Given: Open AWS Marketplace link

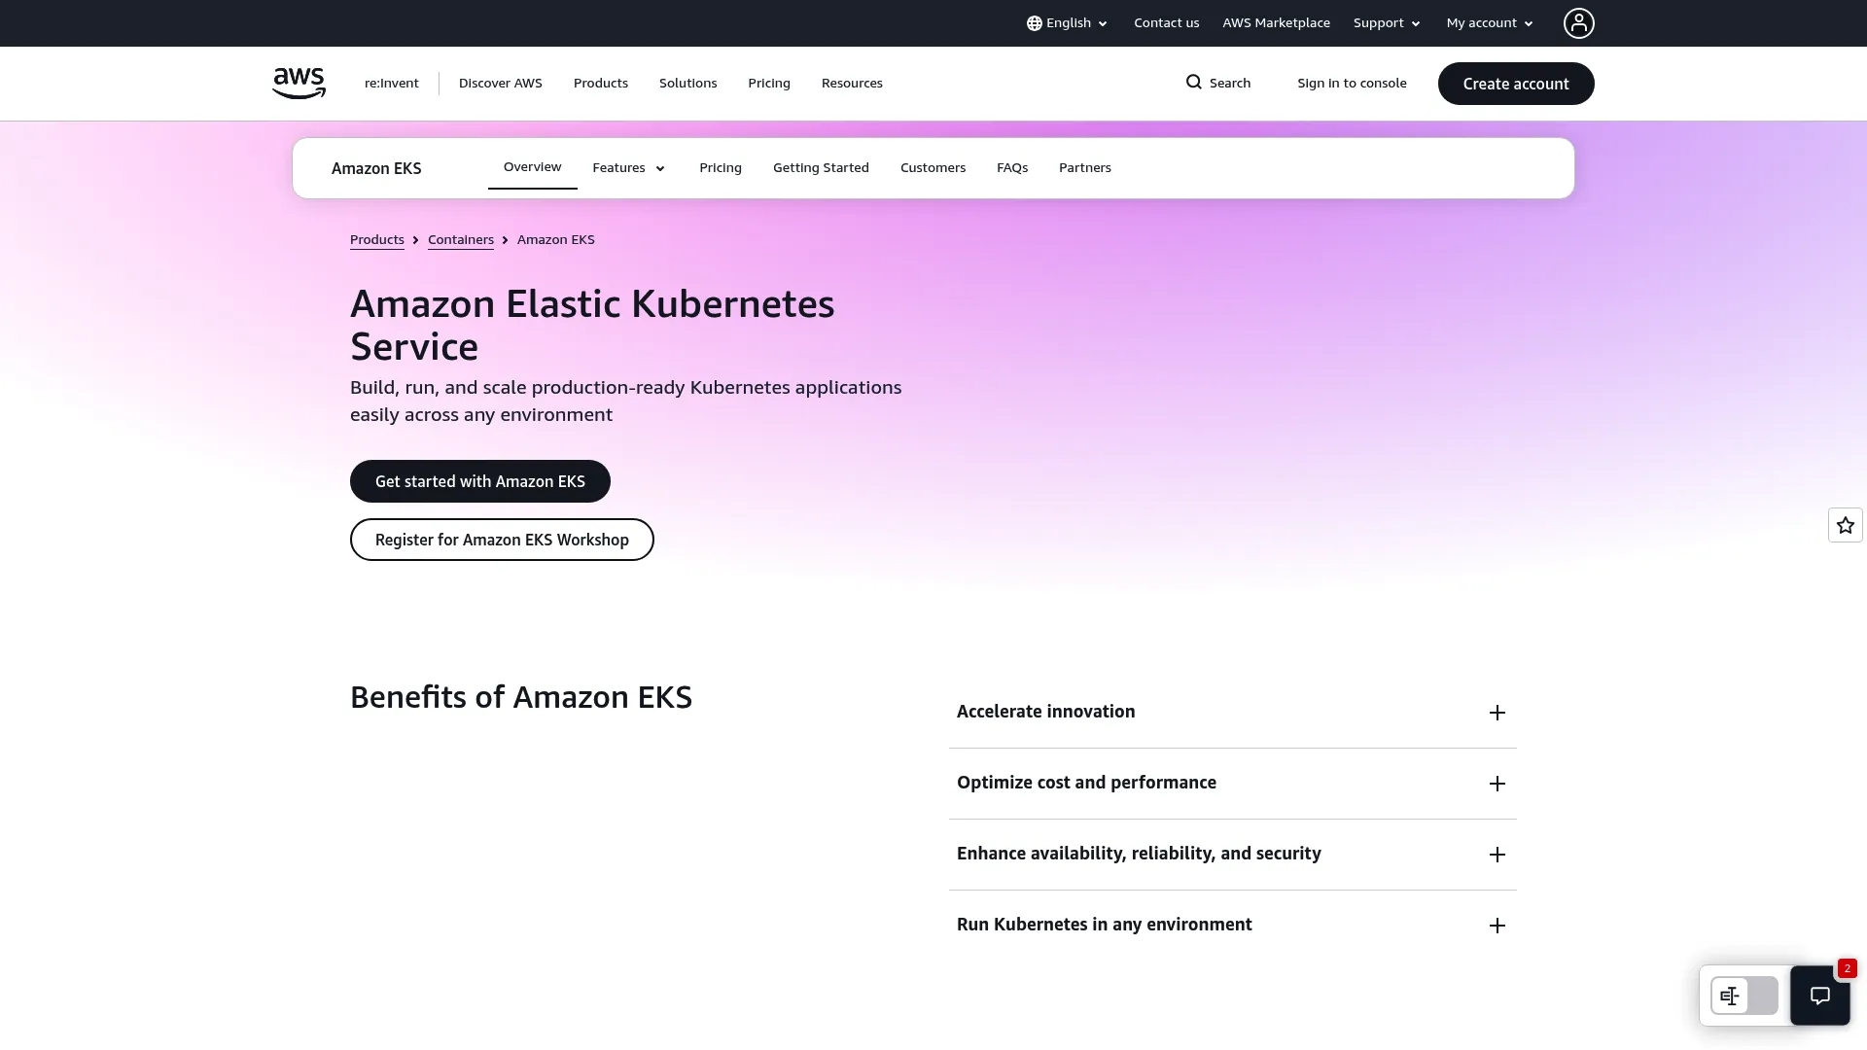Looking at the screenshot, I should pos(1276,23).
